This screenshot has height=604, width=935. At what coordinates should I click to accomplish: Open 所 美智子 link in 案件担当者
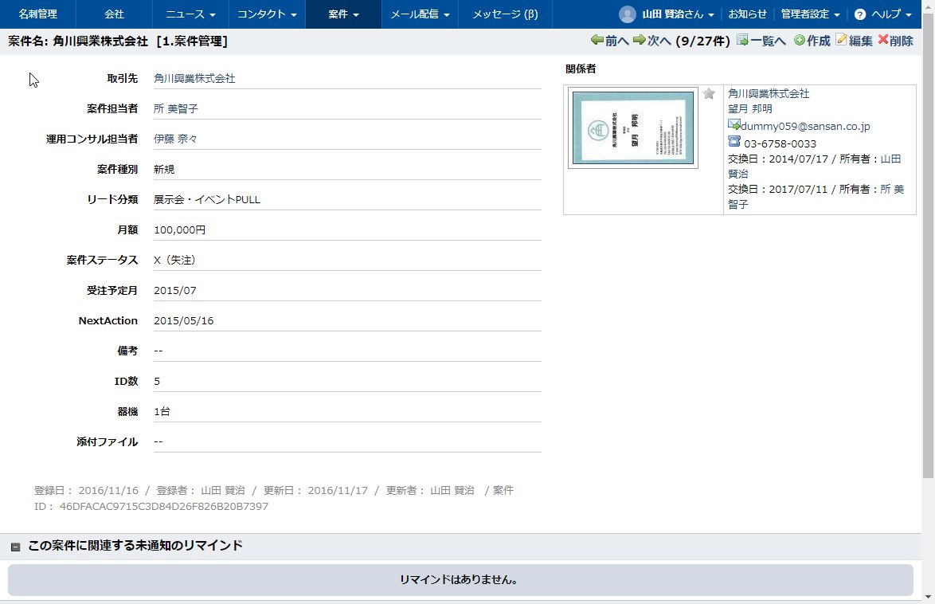pyautogui.click(x=176, y=108)
